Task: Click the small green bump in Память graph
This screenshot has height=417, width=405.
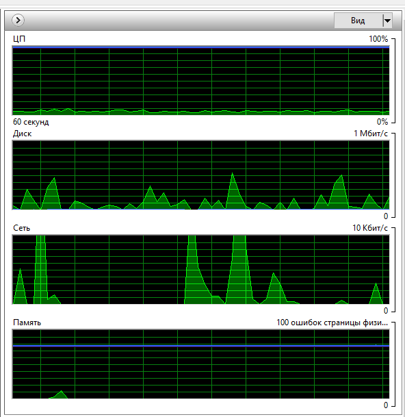Action: coord(59,394)
